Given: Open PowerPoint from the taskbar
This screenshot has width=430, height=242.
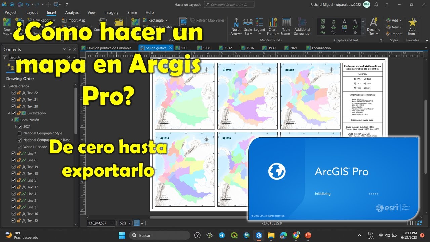Looking at the screenshot, I should click(308, 235).
